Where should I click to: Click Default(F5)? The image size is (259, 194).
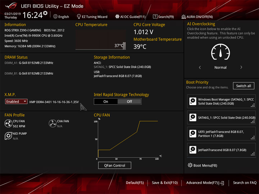(x=135, y=183)
